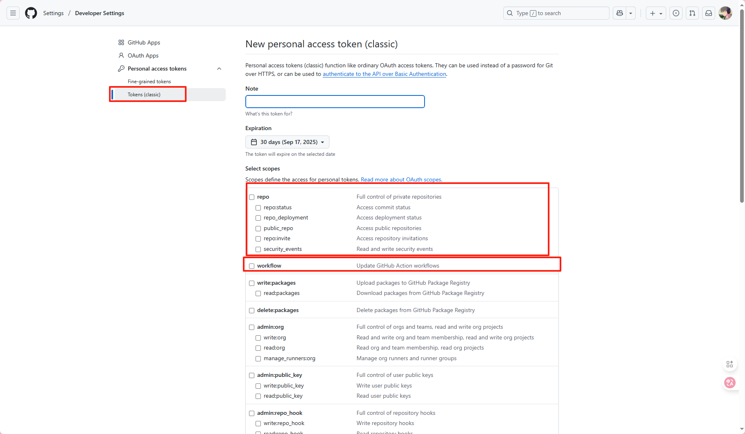
Task: Enable the repo scope checkbox
Action: [x=251, y=197]
